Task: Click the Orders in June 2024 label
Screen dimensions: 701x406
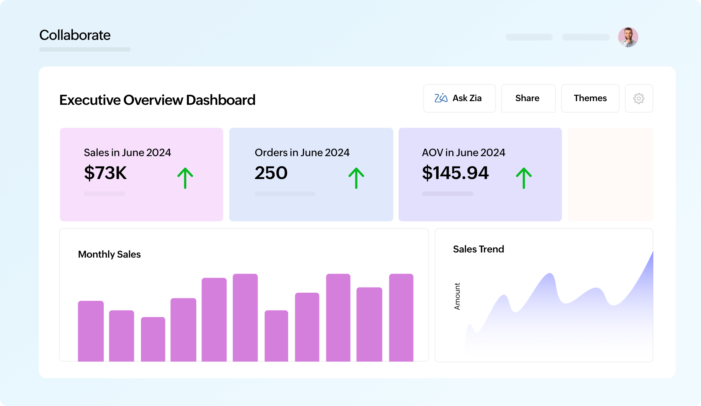Action: click(x=302, y=152)
